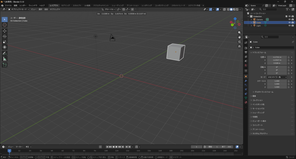Open the オブジェクトモード mode dropdown
The height and width of the screenshot is (159, 296).
click(19, 9)
